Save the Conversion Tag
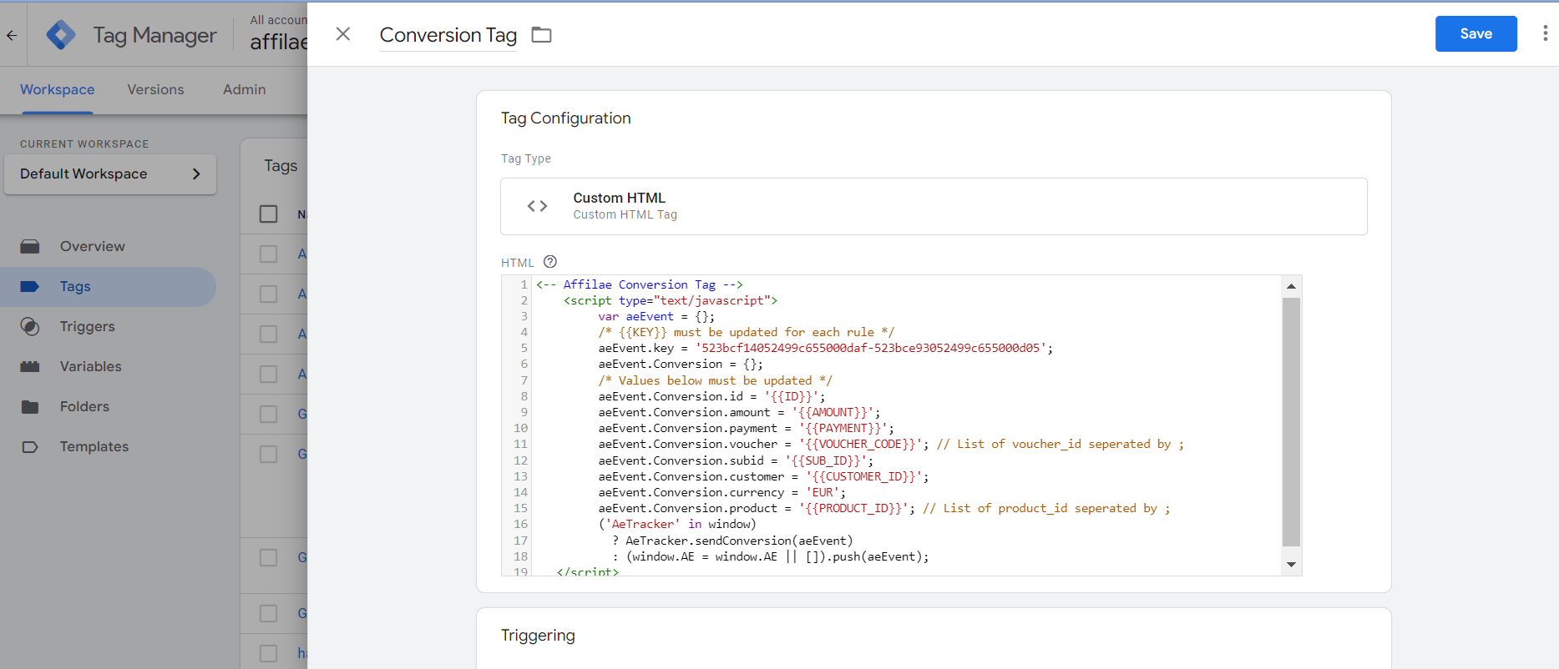Image resolution: width=1559 pixels, height=669 pixels. [1475, 33]
